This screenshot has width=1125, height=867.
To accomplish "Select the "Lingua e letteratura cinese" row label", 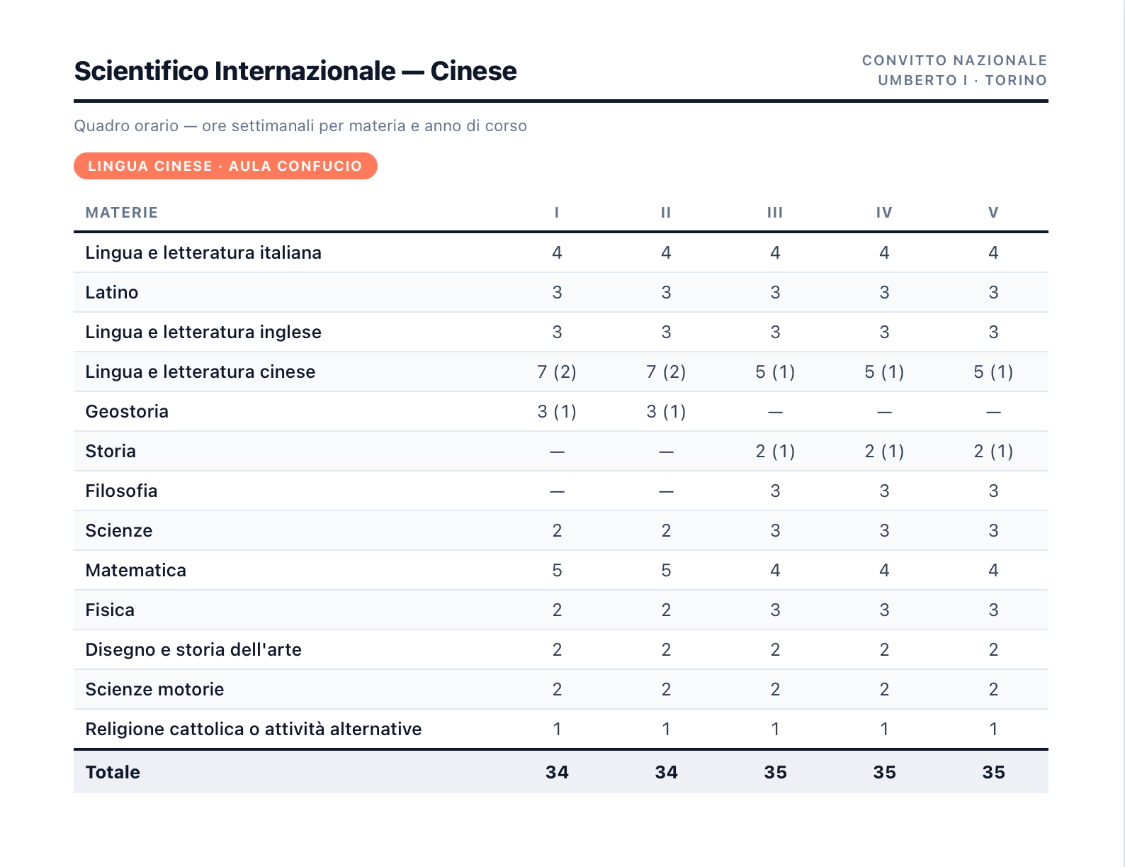I will coord(200,372).
